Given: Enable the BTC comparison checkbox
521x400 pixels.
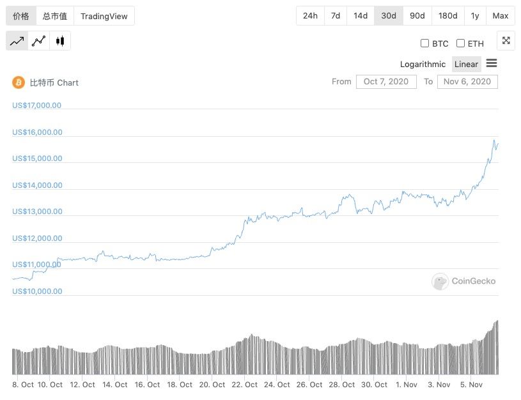Looking at the screenshot, I should [x=424, y=43].
